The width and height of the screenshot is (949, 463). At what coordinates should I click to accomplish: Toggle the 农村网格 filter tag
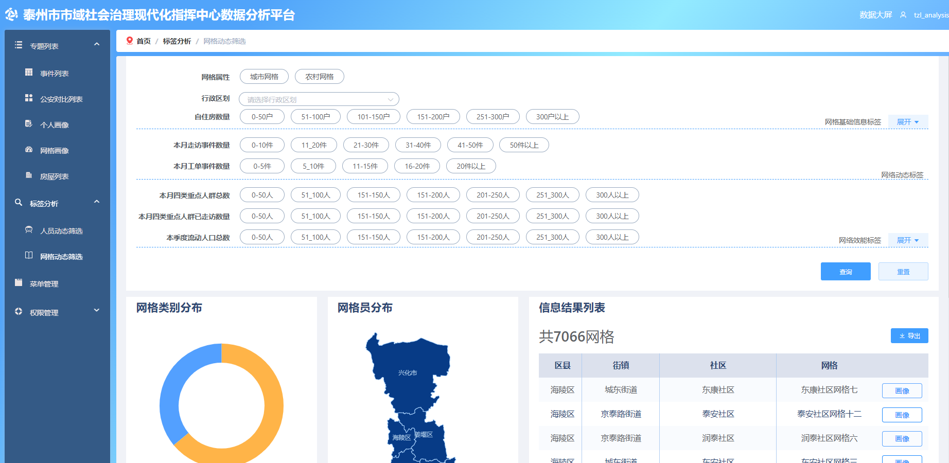pyautogui.click(x=319, y=77)
